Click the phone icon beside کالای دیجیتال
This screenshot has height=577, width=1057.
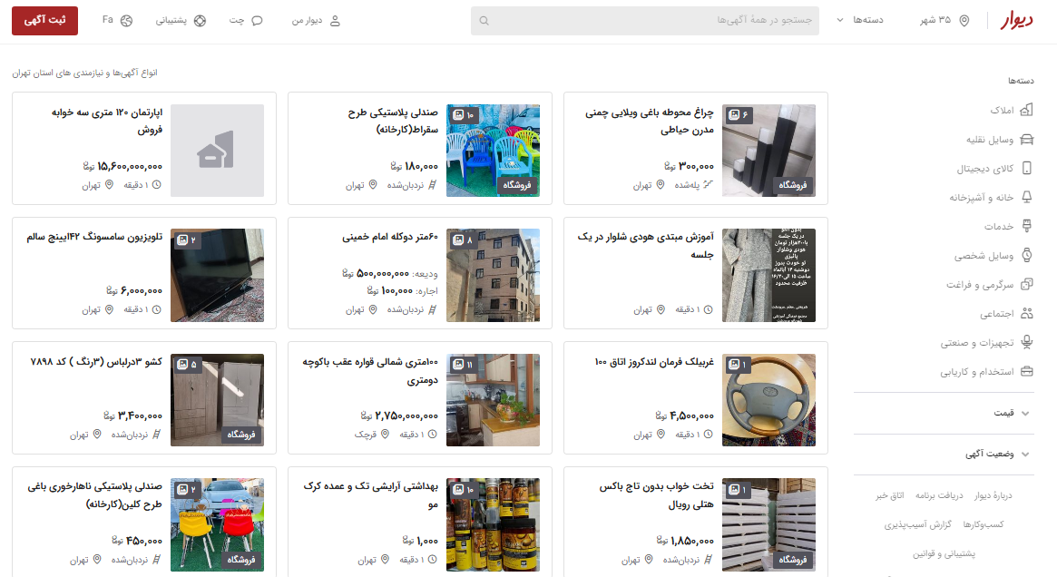[1027, 169]
